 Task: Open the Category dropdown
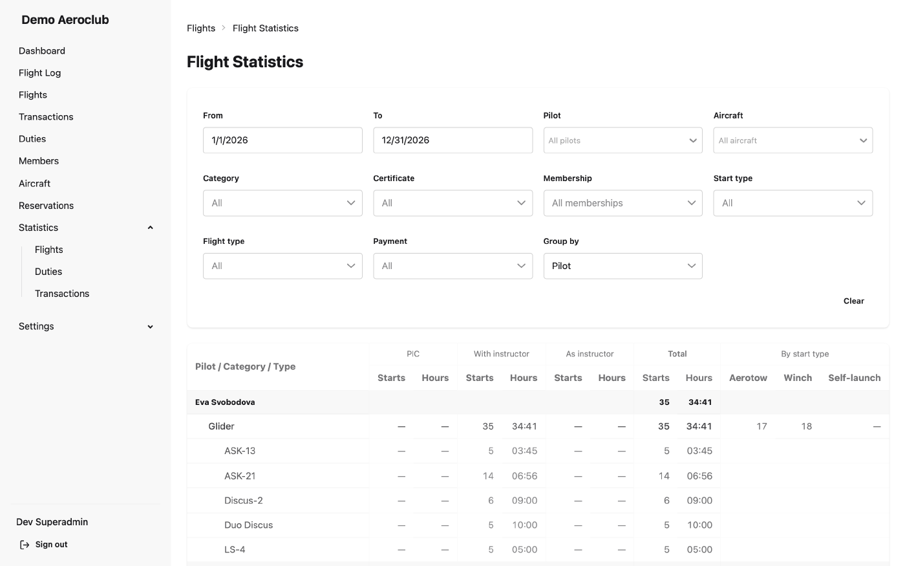[282, 203]
